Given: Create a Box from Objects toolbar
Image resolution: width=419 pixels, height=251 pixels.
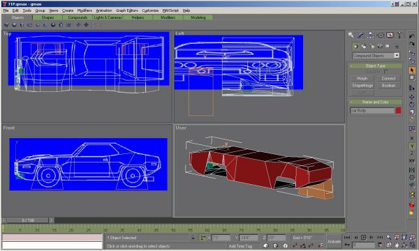Looking at the screenshot, I should tap(6, 25).
